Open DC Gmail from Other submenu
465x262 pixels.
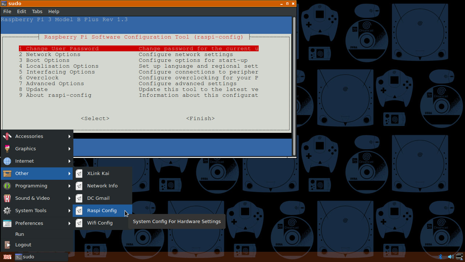(102, 198)
